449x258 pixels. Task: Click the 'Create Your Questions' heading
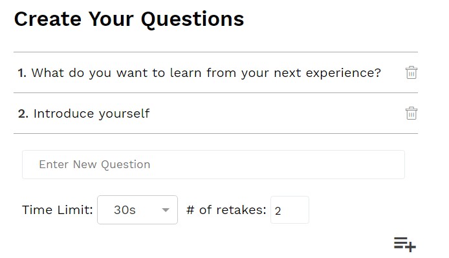tap(129, 19)
